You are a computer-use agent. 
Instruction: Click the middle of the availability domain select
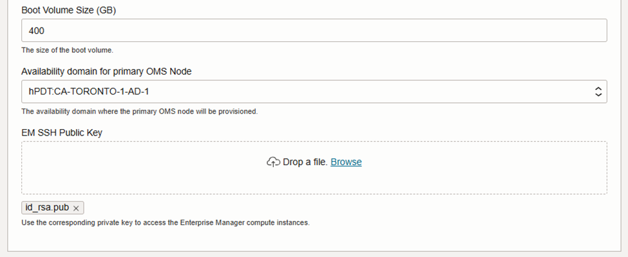314,92
